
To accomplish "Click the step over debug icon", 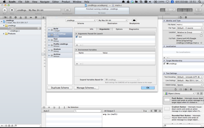I will click(x=54, y=107).
